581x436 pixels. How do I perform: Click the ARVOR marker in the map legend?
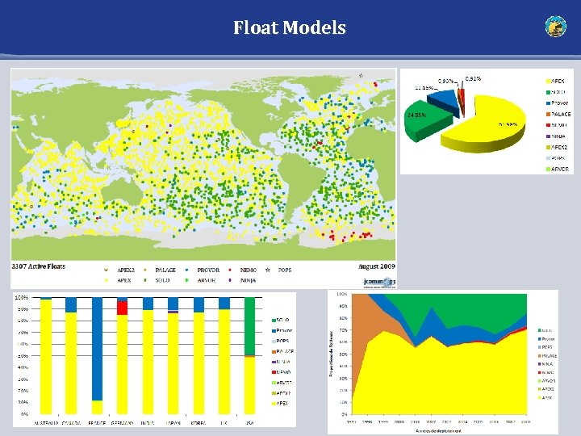[x=186, y=280]
